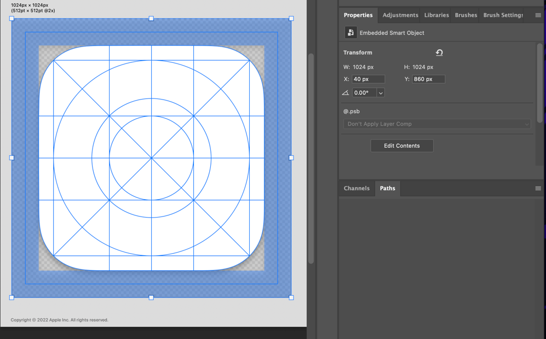Open the Don't Apply Layer Comp dropdown
The height and width of the screenshot is (339, 546).
[437, 124]
